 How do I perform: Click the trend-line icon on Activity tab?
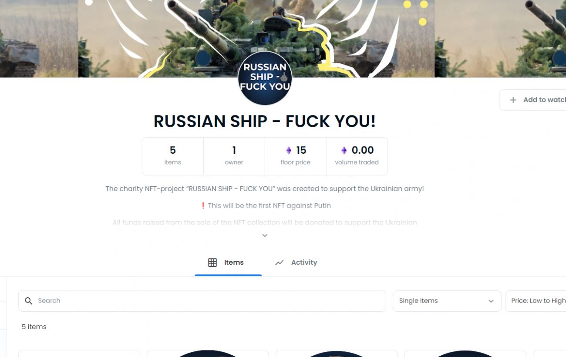click(280, 263)
